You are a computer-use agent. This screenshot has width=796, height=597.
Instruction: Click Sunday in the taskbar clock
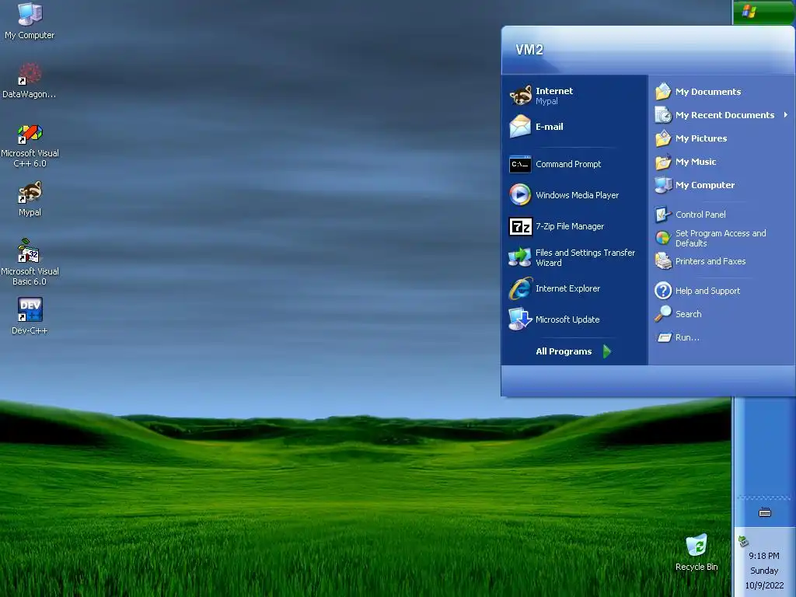point(764,571)
